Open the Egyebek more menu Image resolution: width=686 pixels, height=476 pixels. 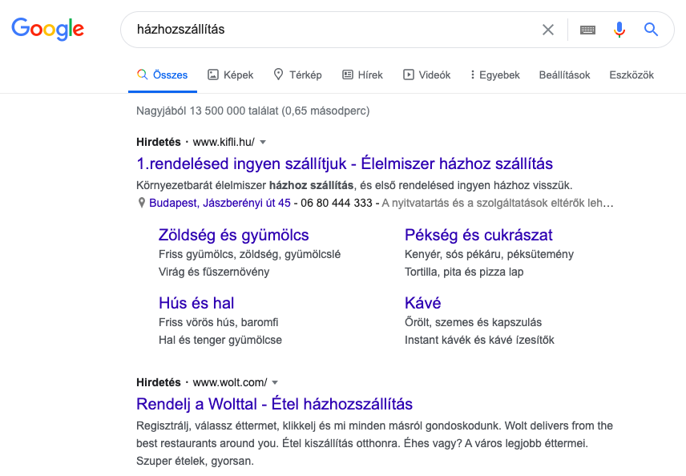[x=495, y=75]
